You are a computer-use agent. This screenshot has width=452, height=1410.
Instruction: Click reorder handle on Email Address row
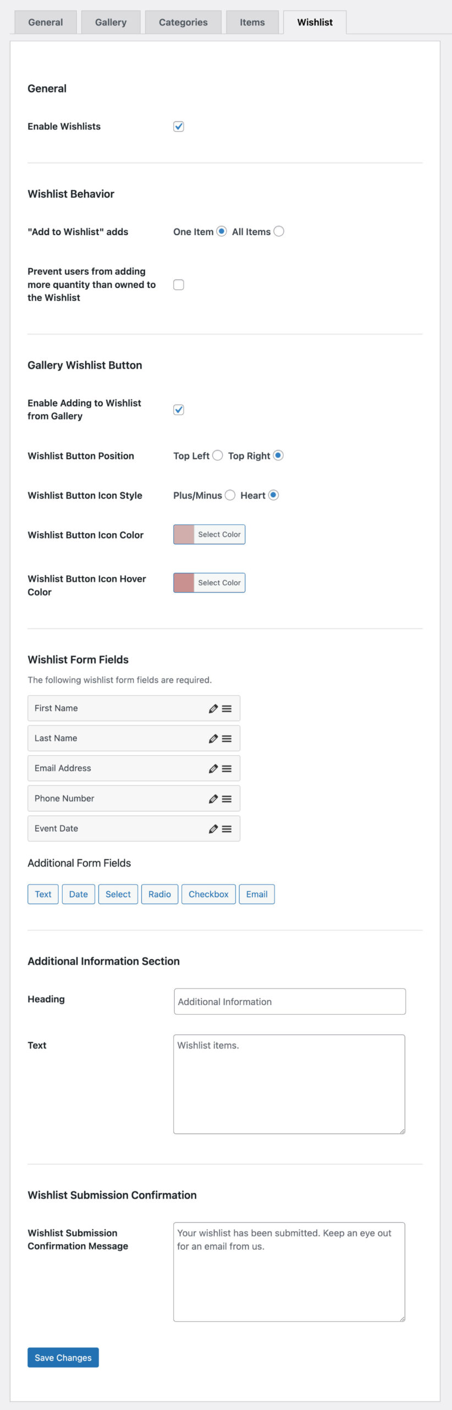click(227, 768)
